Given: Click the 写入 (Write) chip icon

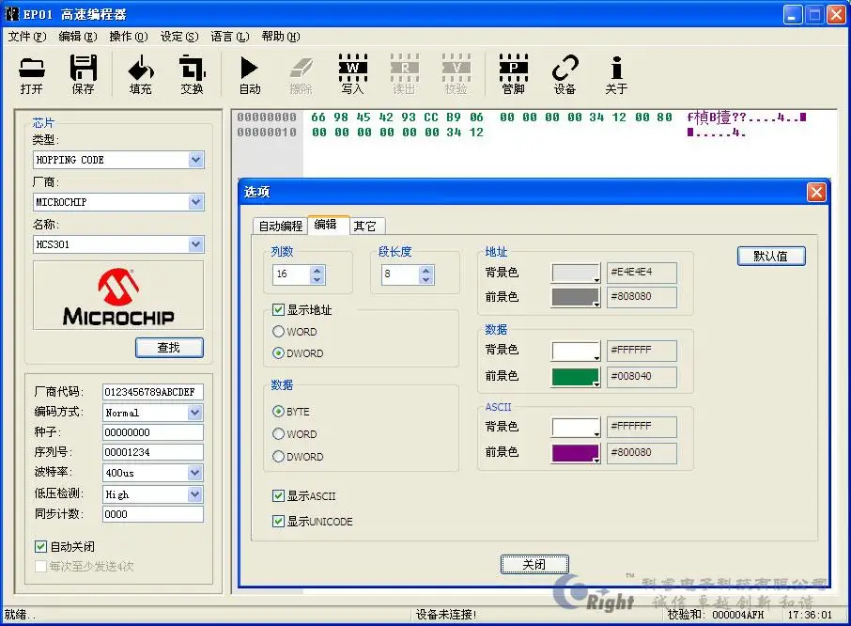Looking at the screenshot, I should 353,74.
